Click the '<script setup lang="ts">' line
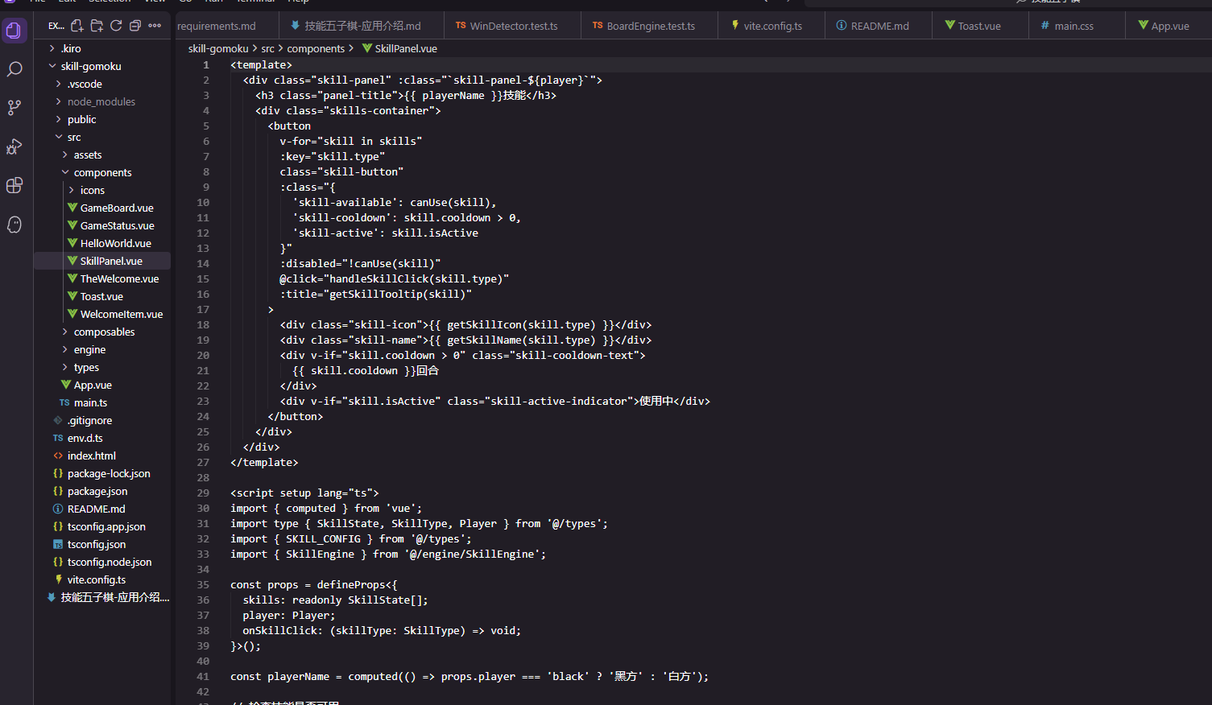The height and width of the screenshot is (705, 1212). click(x=304, y=493)
